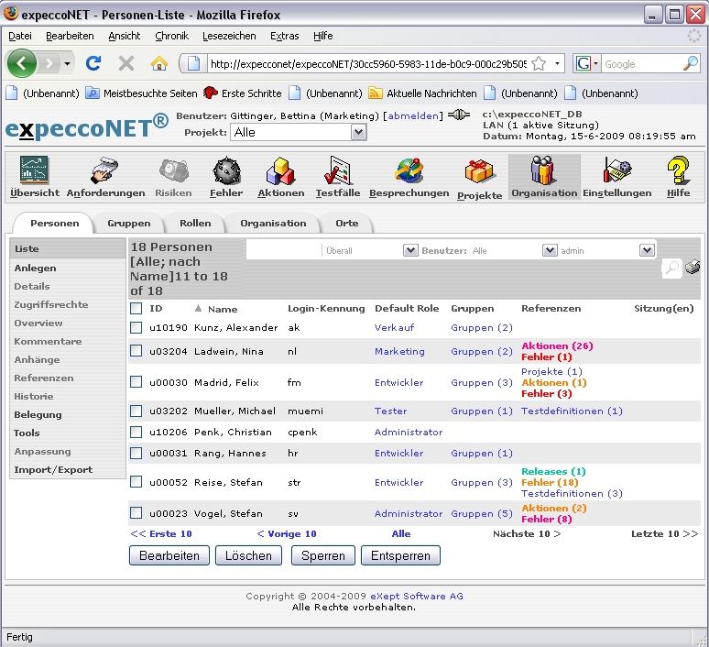Viewport: 709px width, 647px height.
Task: Click the Einstellungen settings icon
Action: point(616,171)
